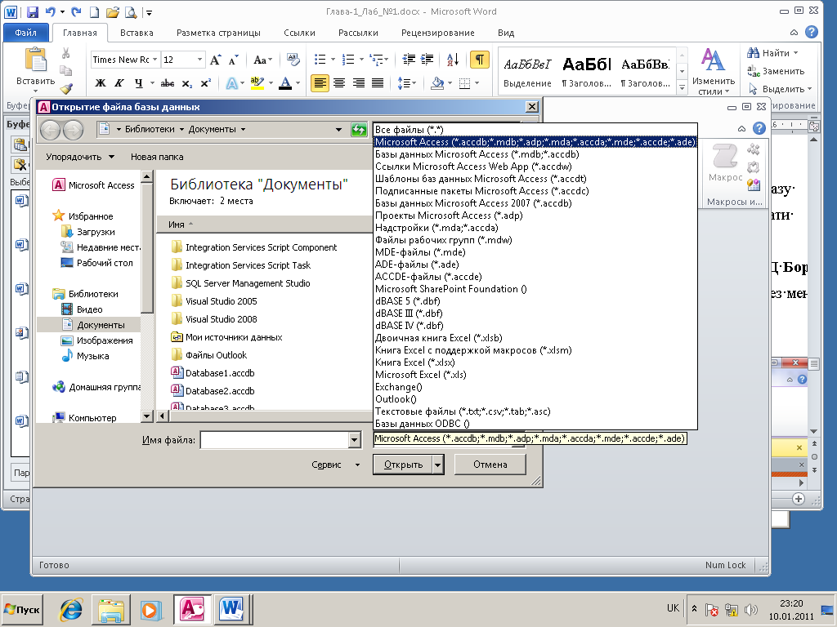Open the Найти button in Word
837x627 pixels.
[x=773, y=53]
